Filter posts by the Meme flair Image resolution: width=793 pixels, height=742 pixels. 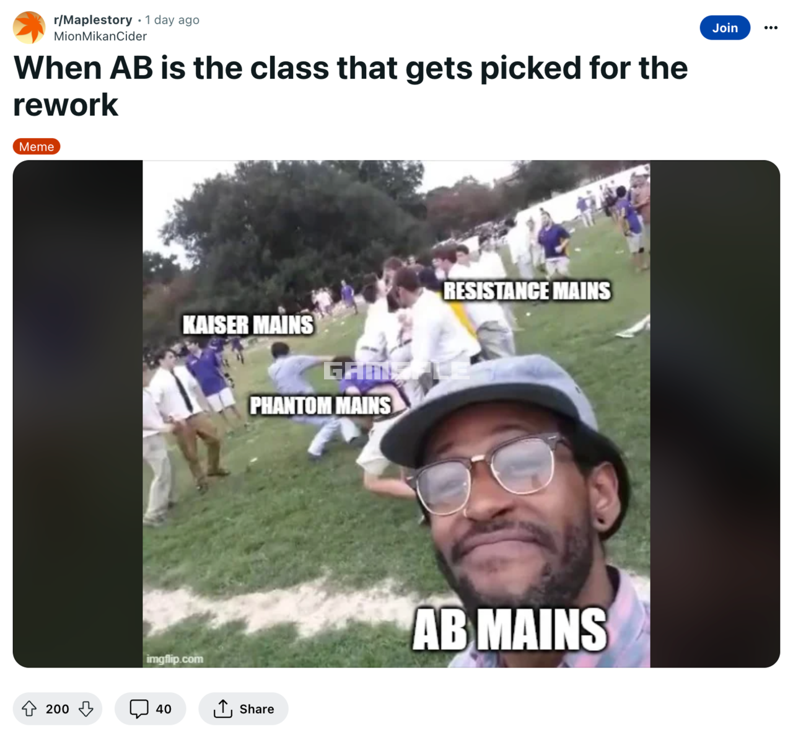coord(37,146)
